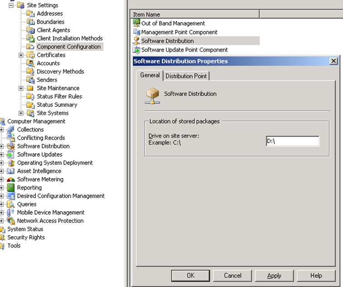Click the Operating System Deployment icon
This screenshot has width=343, height=287.
11,163
